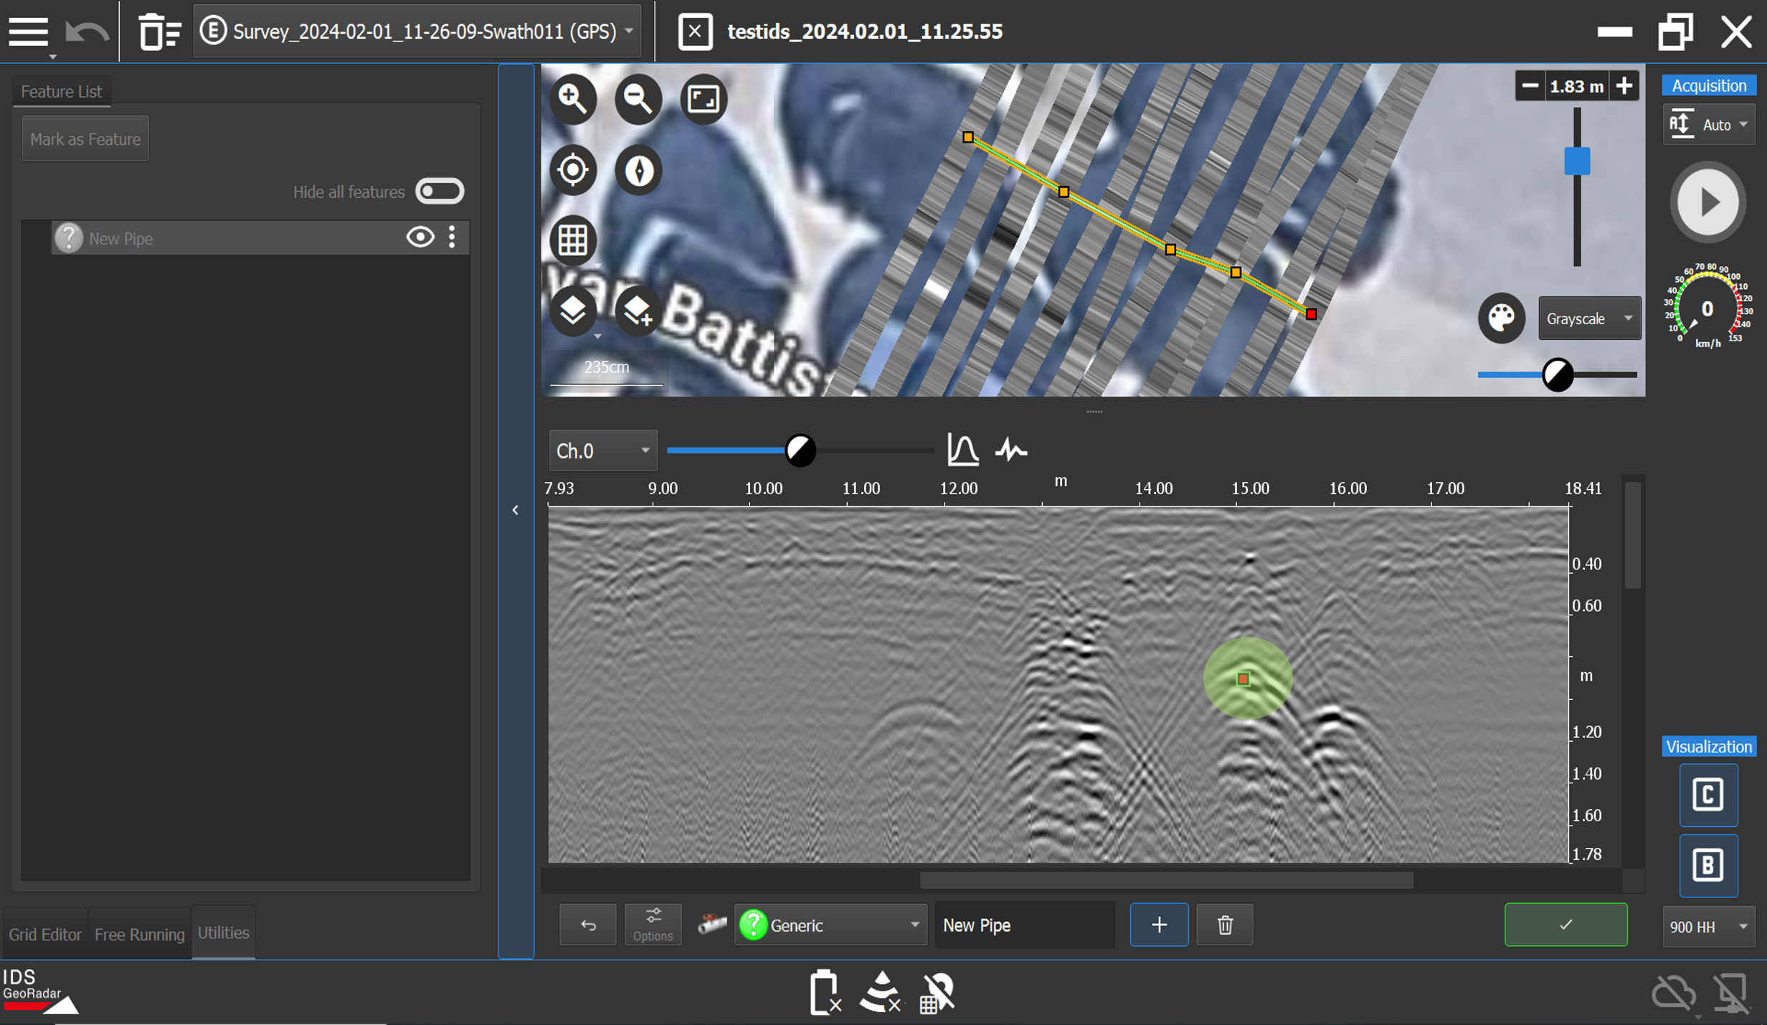Center map on GPS location target icon
The width and height of the screenshot is (1767, 1025).
[x=573, y=170]
